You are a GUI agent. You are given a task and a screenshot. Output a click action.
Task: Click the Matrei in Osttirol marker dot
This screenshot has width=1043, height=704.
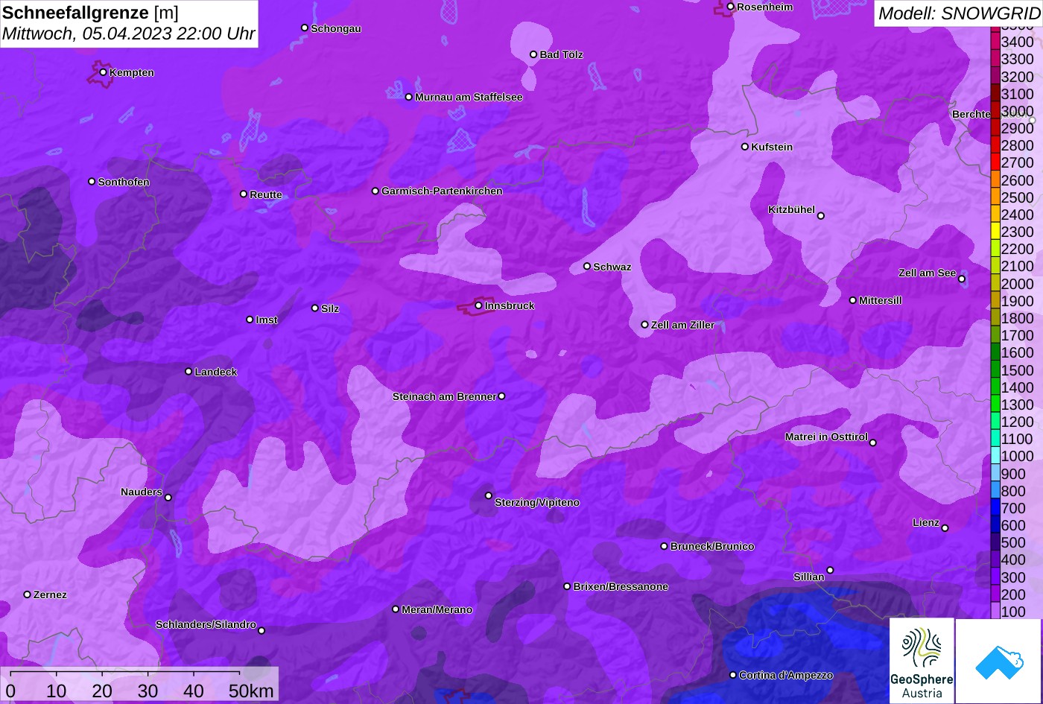(873, 443)
